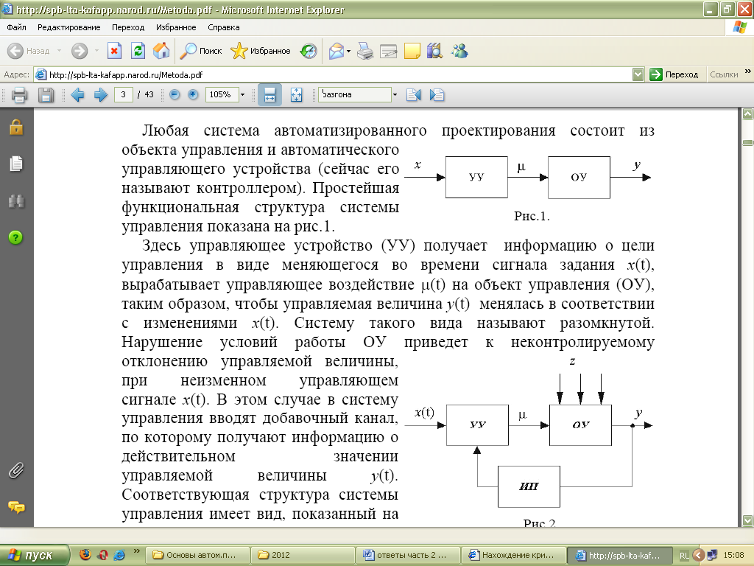Click the page number field showing 3
This screenshot has width=754, height=566.
coord(124,94)
